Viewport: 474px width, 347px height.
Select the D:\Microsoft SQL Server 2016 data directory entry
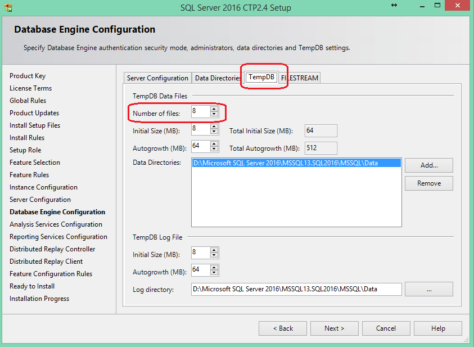[x=296, y=163]
